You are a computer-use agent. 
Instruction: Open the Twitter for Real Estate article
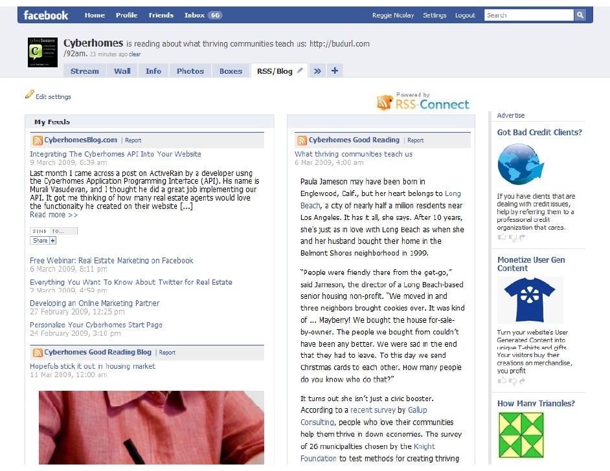(131, 282)
